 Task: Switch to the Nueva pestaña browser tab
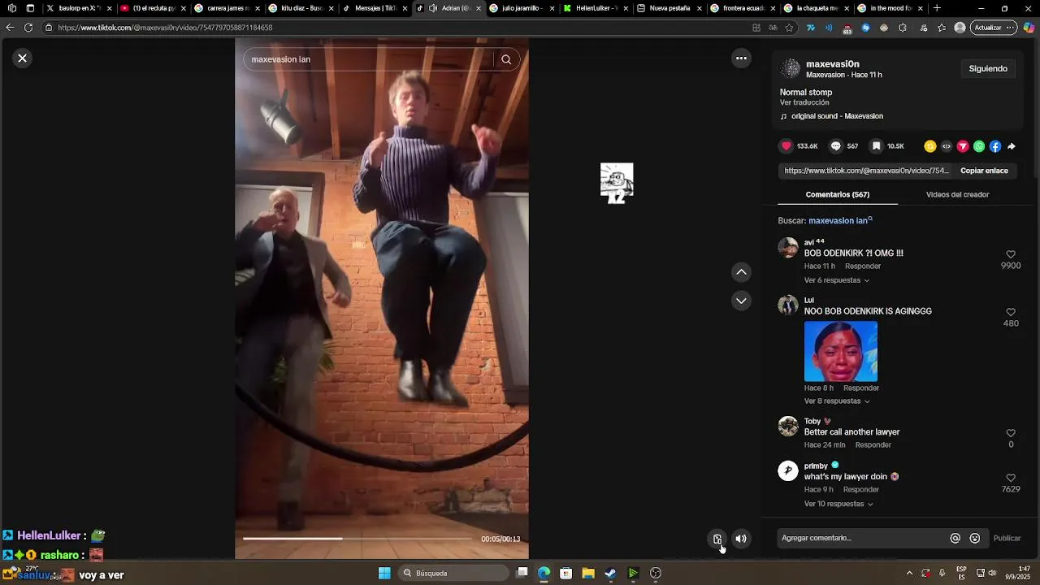pos(668,8)
